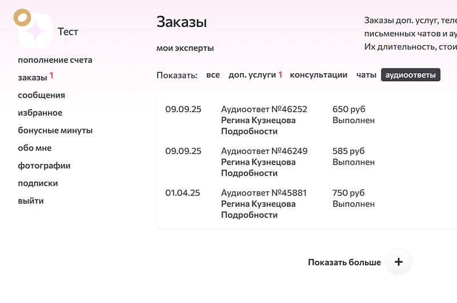Screen dimensions: 457x303
Task: Select the аудиоответы filter tab
Action: (411, 75)
